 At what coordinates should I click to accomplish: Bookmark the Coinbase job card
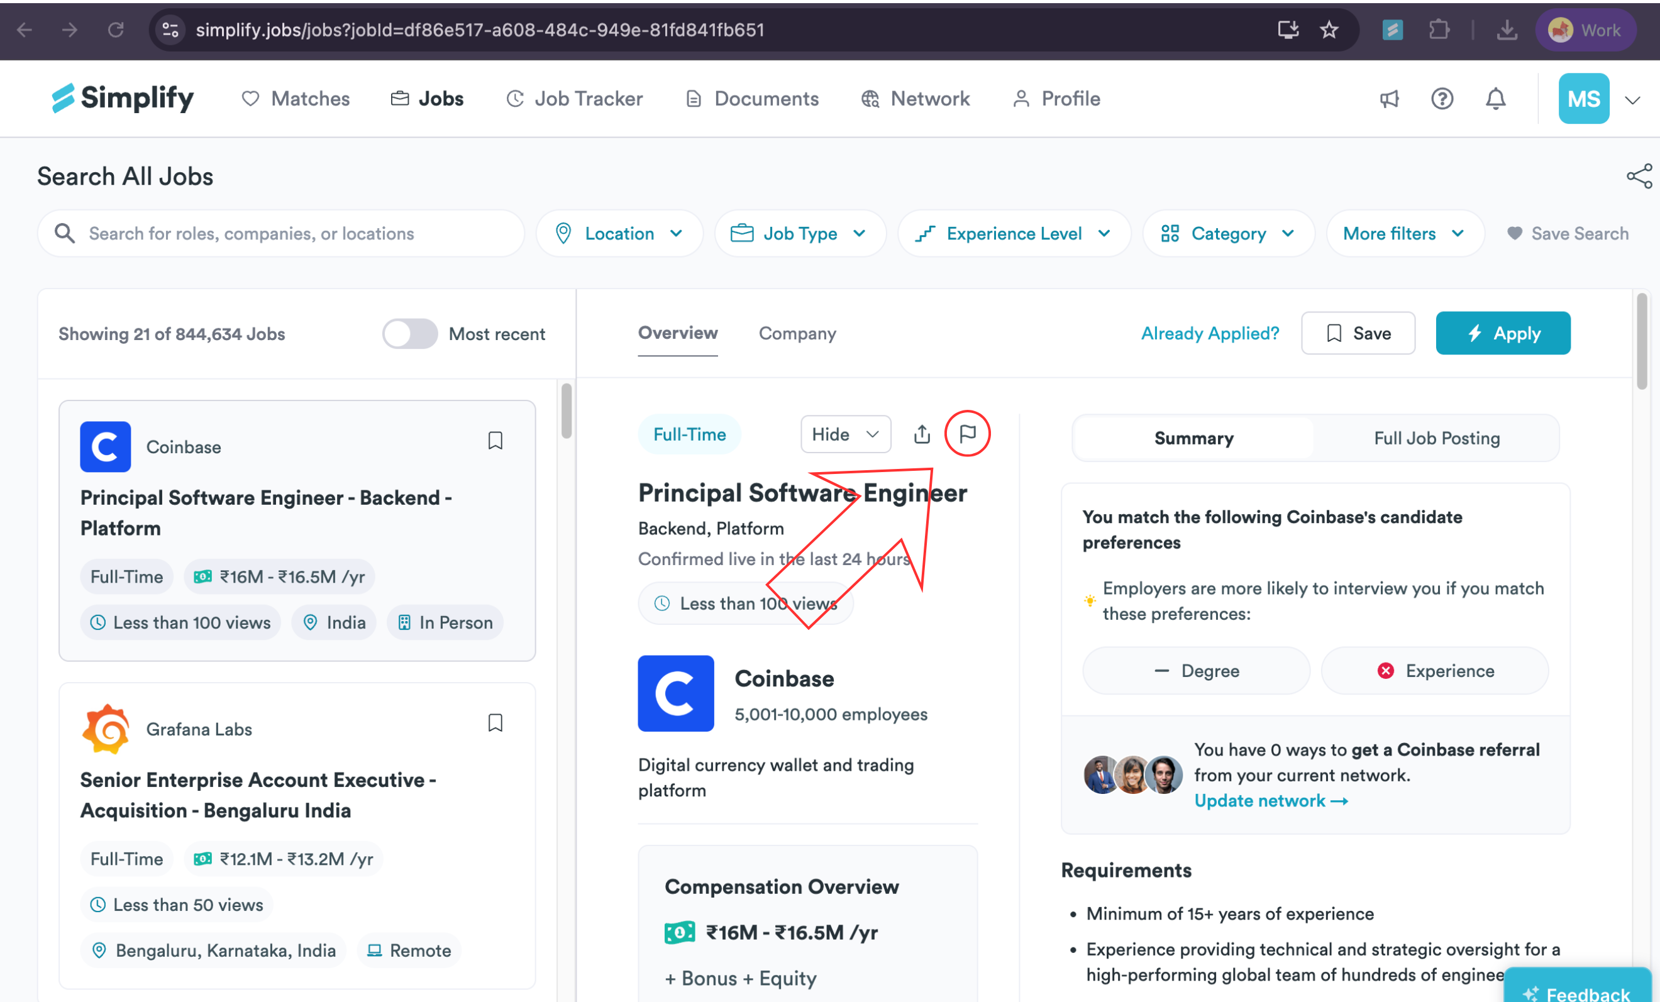click(495, 441)
